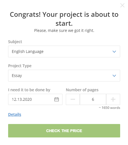Click the Check the Price button
The height and width of the screenshot is (145, 128).
point(64,131)
